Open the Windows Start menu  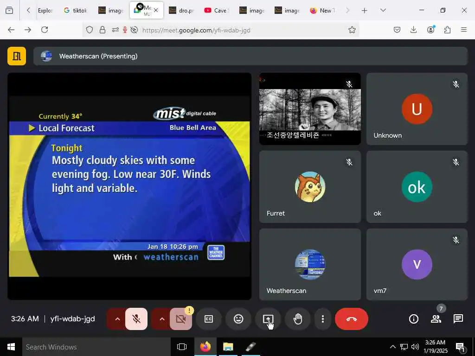pyautogui.click(x=11, y=347)
